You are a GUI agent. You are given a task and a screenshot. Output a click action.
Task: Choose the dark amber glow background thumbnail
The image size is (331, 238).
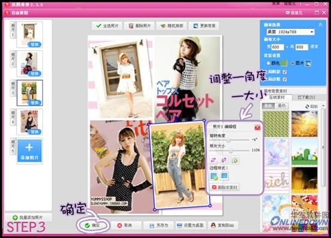pos(304,180)
